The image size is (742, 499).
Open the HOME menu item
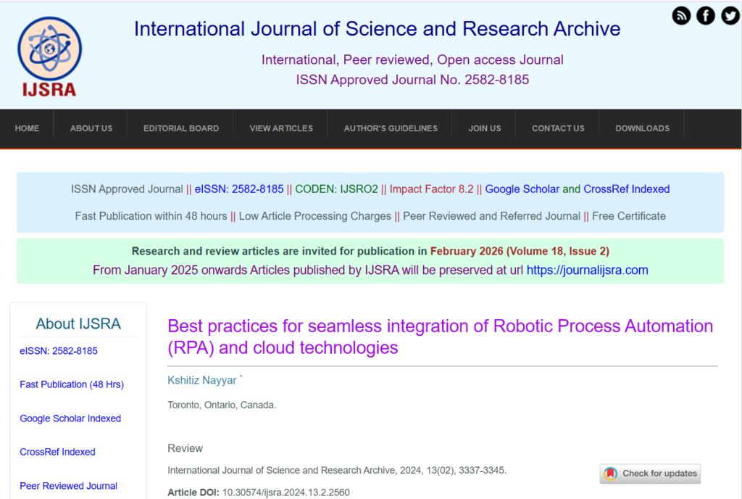tap(28, 128)
